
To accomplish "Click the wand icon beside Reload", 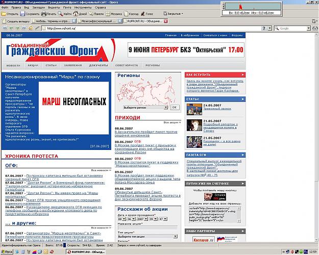I will 37,28.
